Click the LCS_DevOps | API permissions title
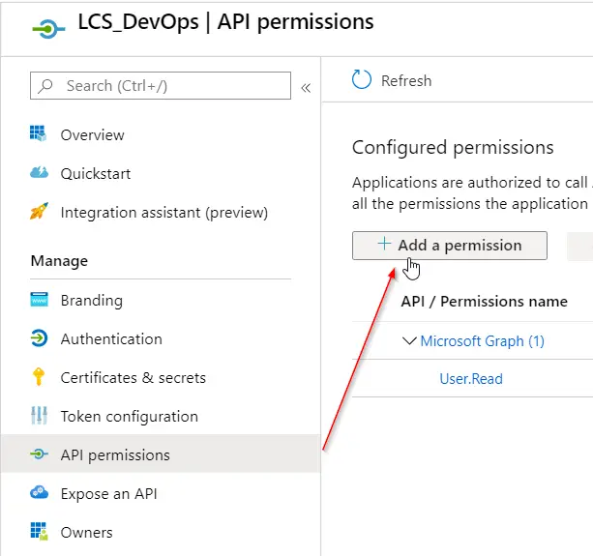The width and height of the screenshot is (593, 556). (225, 22)
